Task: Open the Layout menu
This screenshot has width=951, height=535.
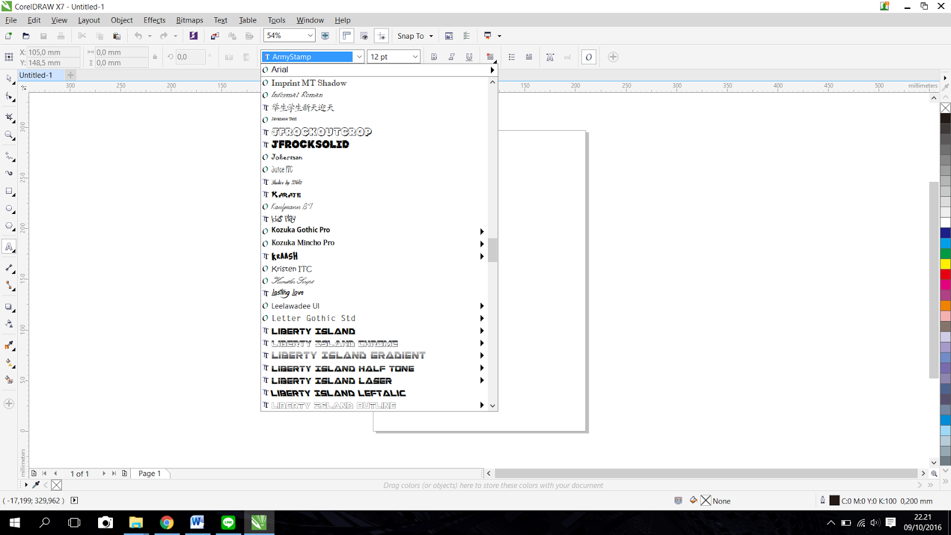Action: pyautogui.click(x=89, y=20)
